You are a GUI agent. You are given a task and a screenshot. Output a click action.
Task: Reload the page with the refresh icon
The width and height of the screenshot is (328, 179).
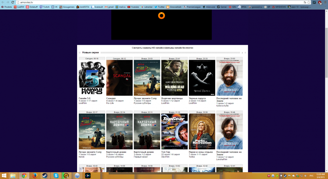pos(13,2)
